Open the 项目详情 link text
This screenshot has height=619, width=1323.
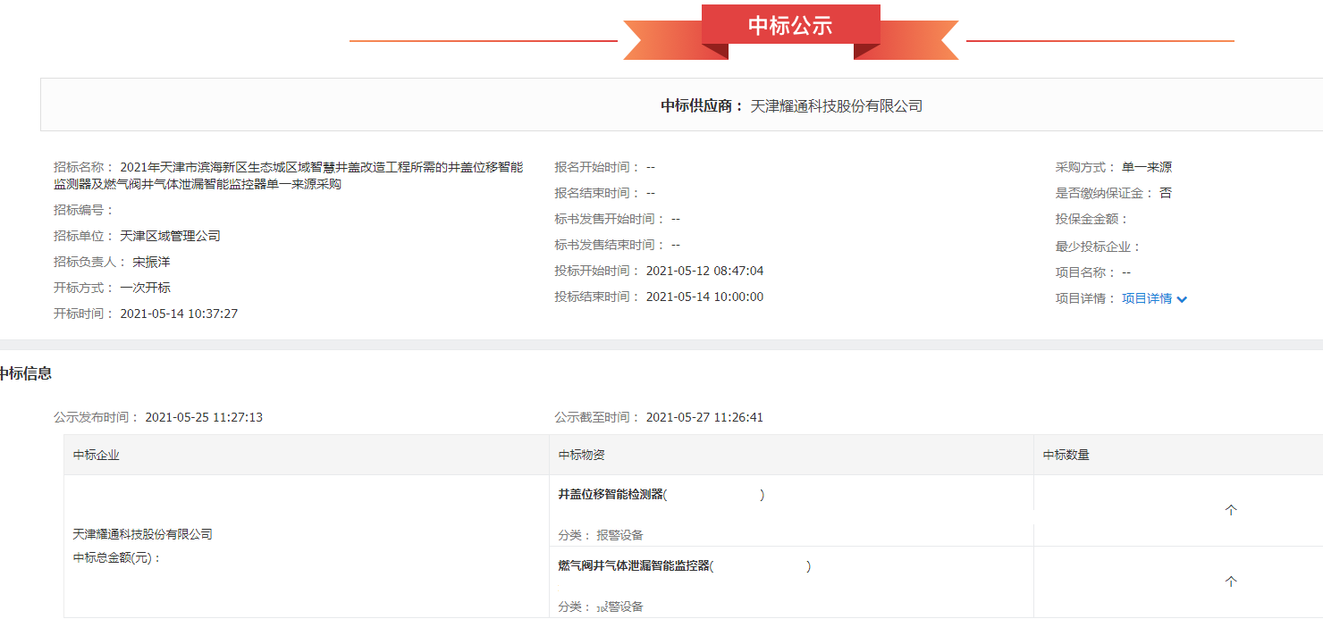(1146, 298)
